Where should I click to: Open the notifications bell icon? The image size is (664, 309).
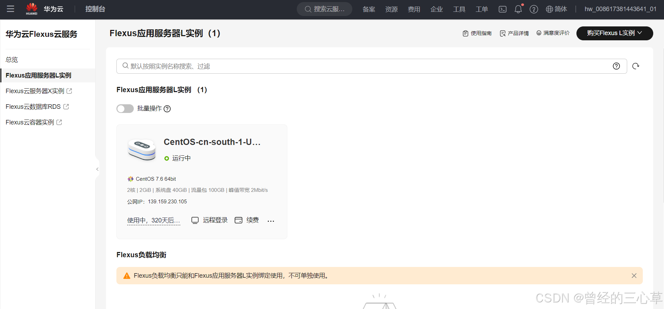pos(518,9)
